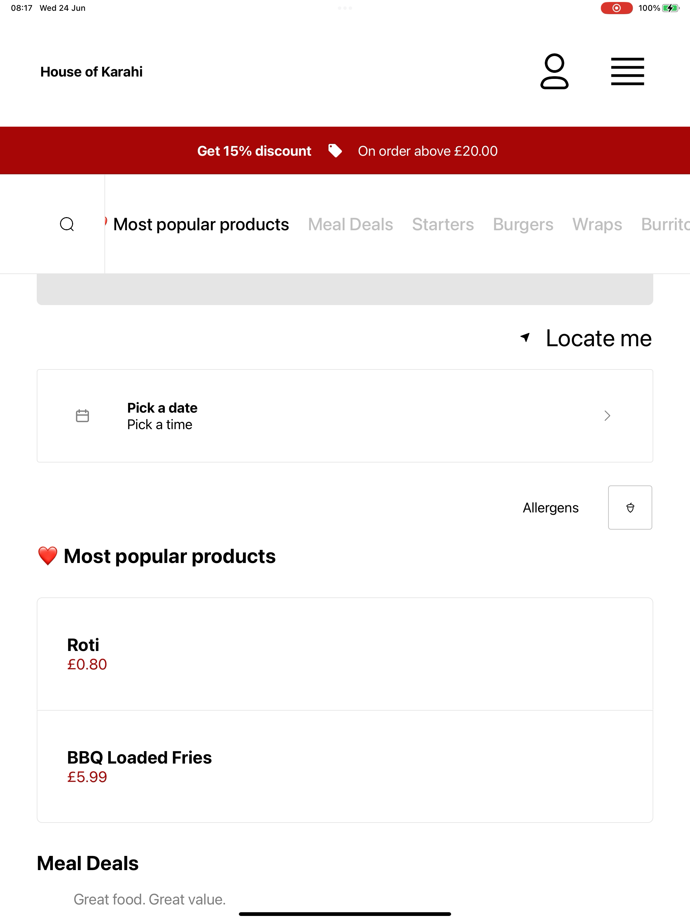Tap the discount tag icon
690x921 pixels.
coord(335,151)
